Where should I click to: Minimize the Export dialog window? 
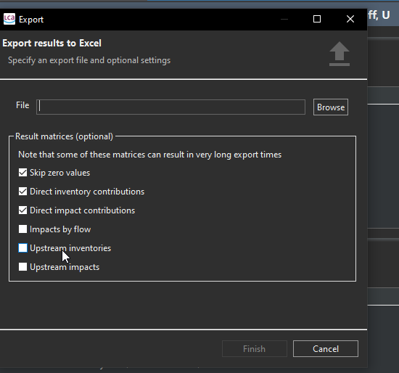click(x=284, y=19)
